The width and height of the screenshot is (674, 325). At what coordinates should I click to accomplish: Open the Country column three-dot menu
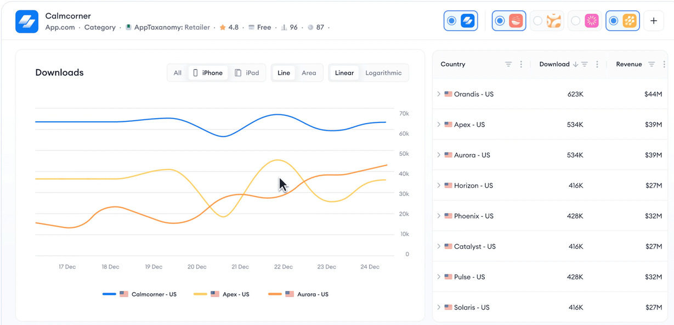pos(521,64)
